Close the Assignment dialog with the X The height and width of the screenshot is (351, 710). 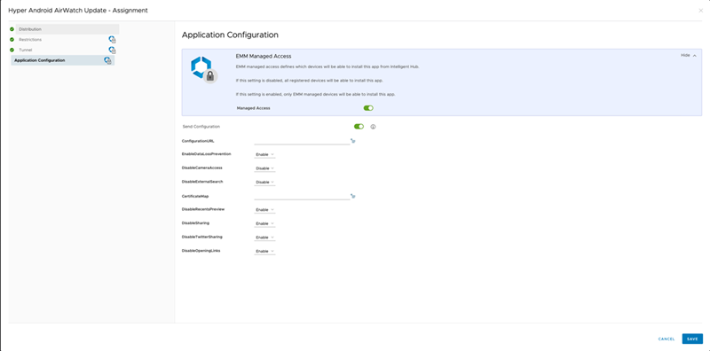coord(701,11)
